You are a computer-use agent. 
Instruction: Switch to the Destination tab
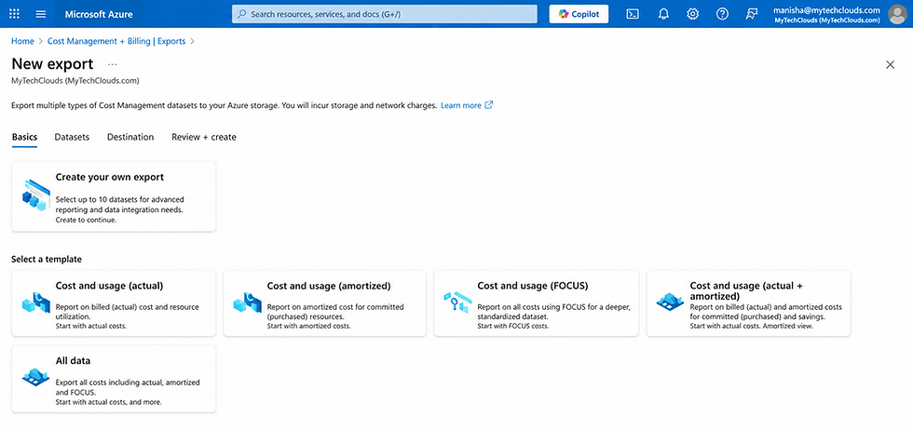pos(130,137)
